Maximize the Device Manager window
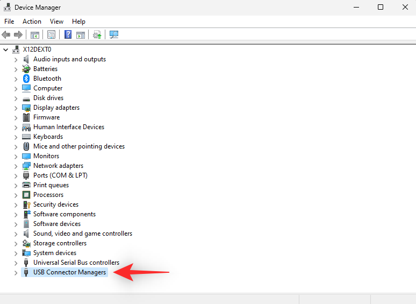Image resolution: width=416 pixels, height=304 pixels. (x=381, y=7)
